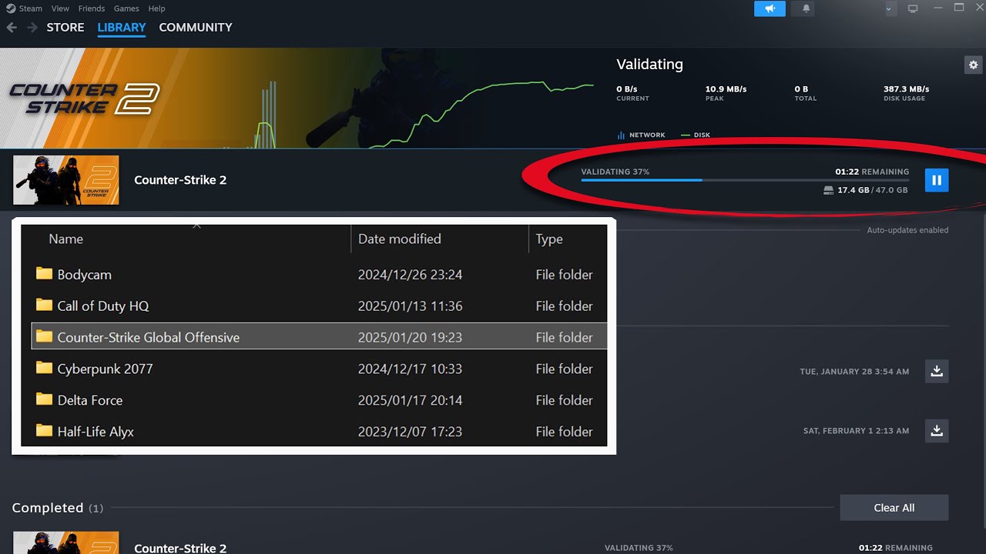Expand the account dropdown chevron
This screenshot has height=554, width=986.
coord(890,9)
